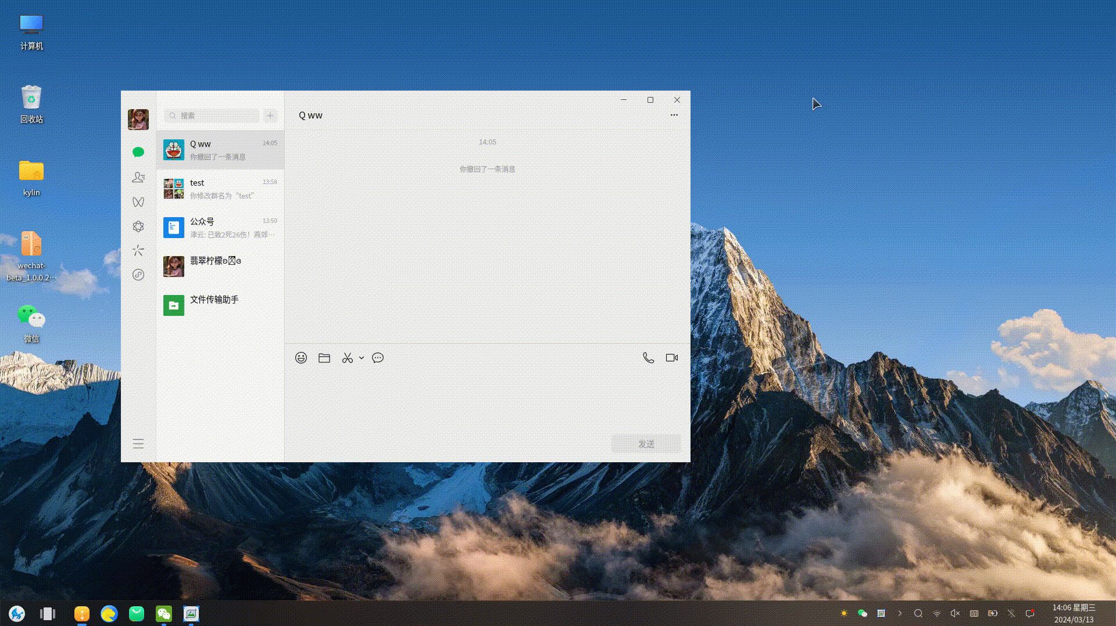Open chat history bubble icon

pyautogui.click(x=378, y=358)
